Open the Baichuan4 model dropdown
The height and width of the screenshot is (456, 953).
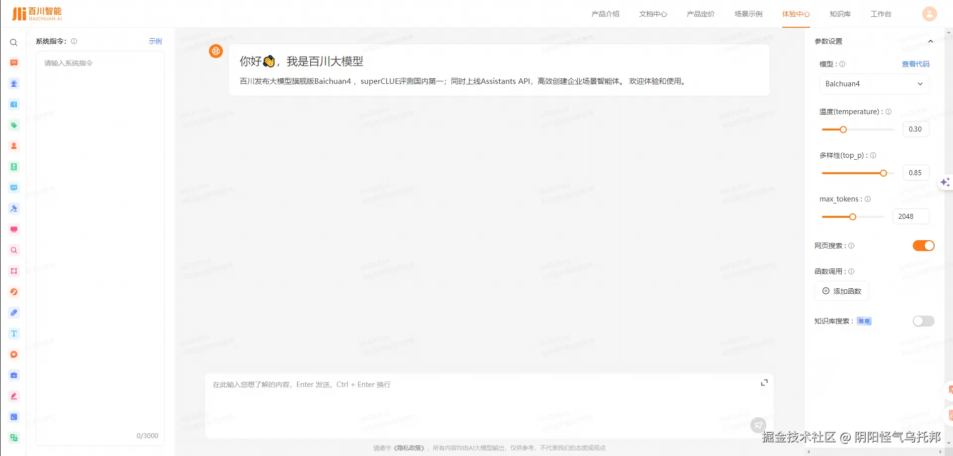874,84
